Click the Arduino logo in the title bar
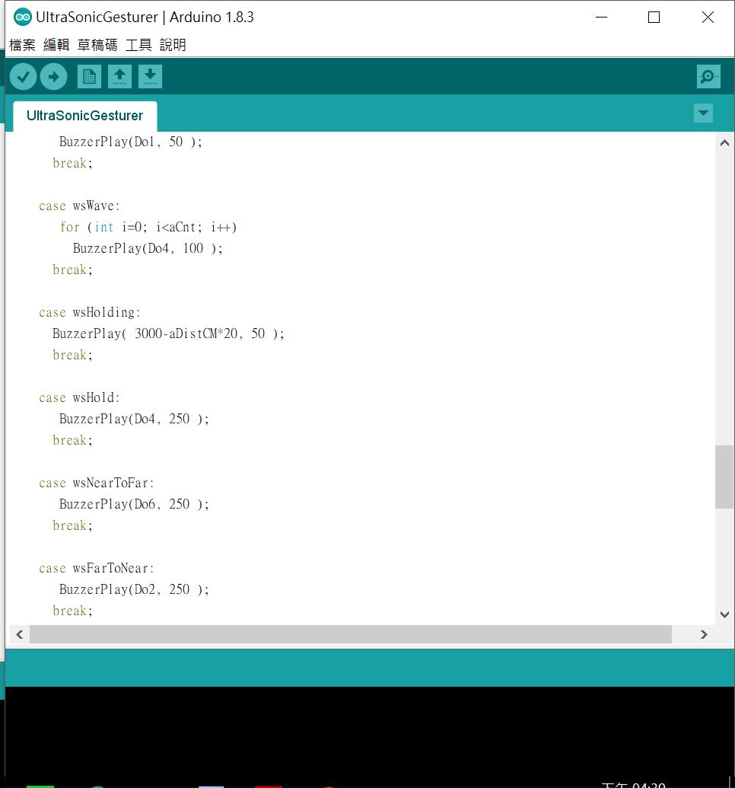Image resolution: width=735 pixels, height=788 pixels. click(22, 16)
